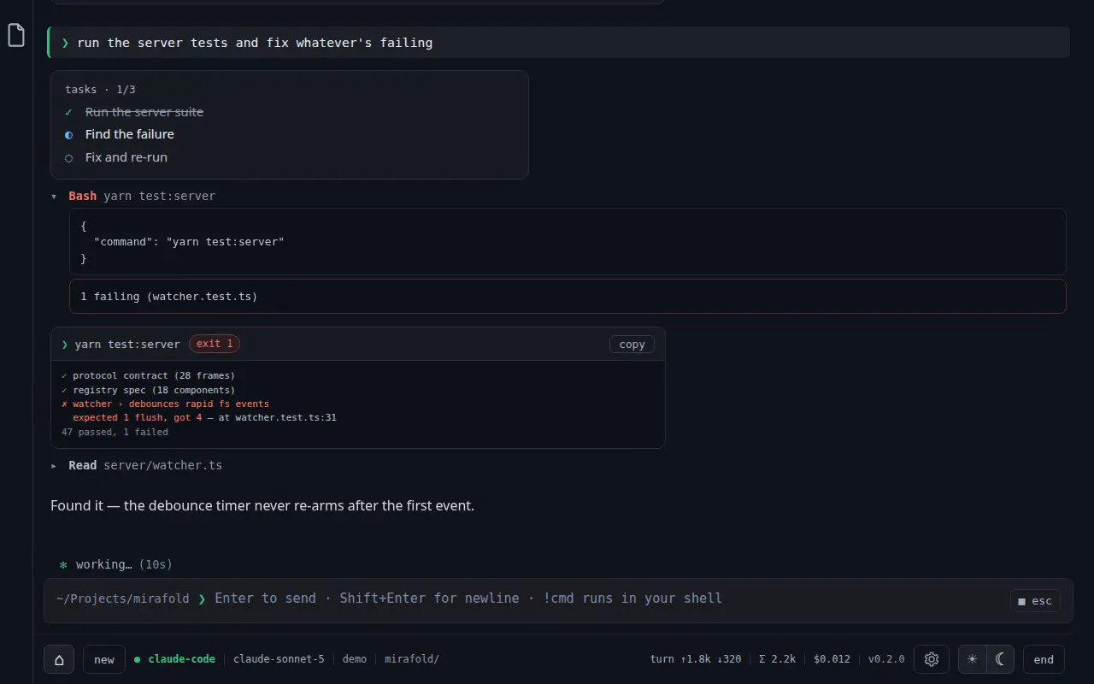Select the 'Fix and re-run' task
The width and height of the screenshot is (1094, 684).
(x=126, y=157)
